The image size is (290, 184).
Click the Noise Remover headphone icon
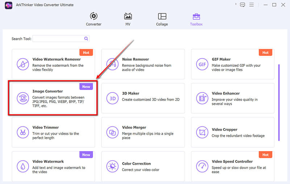pyautogui.click(x=112, y=64)
